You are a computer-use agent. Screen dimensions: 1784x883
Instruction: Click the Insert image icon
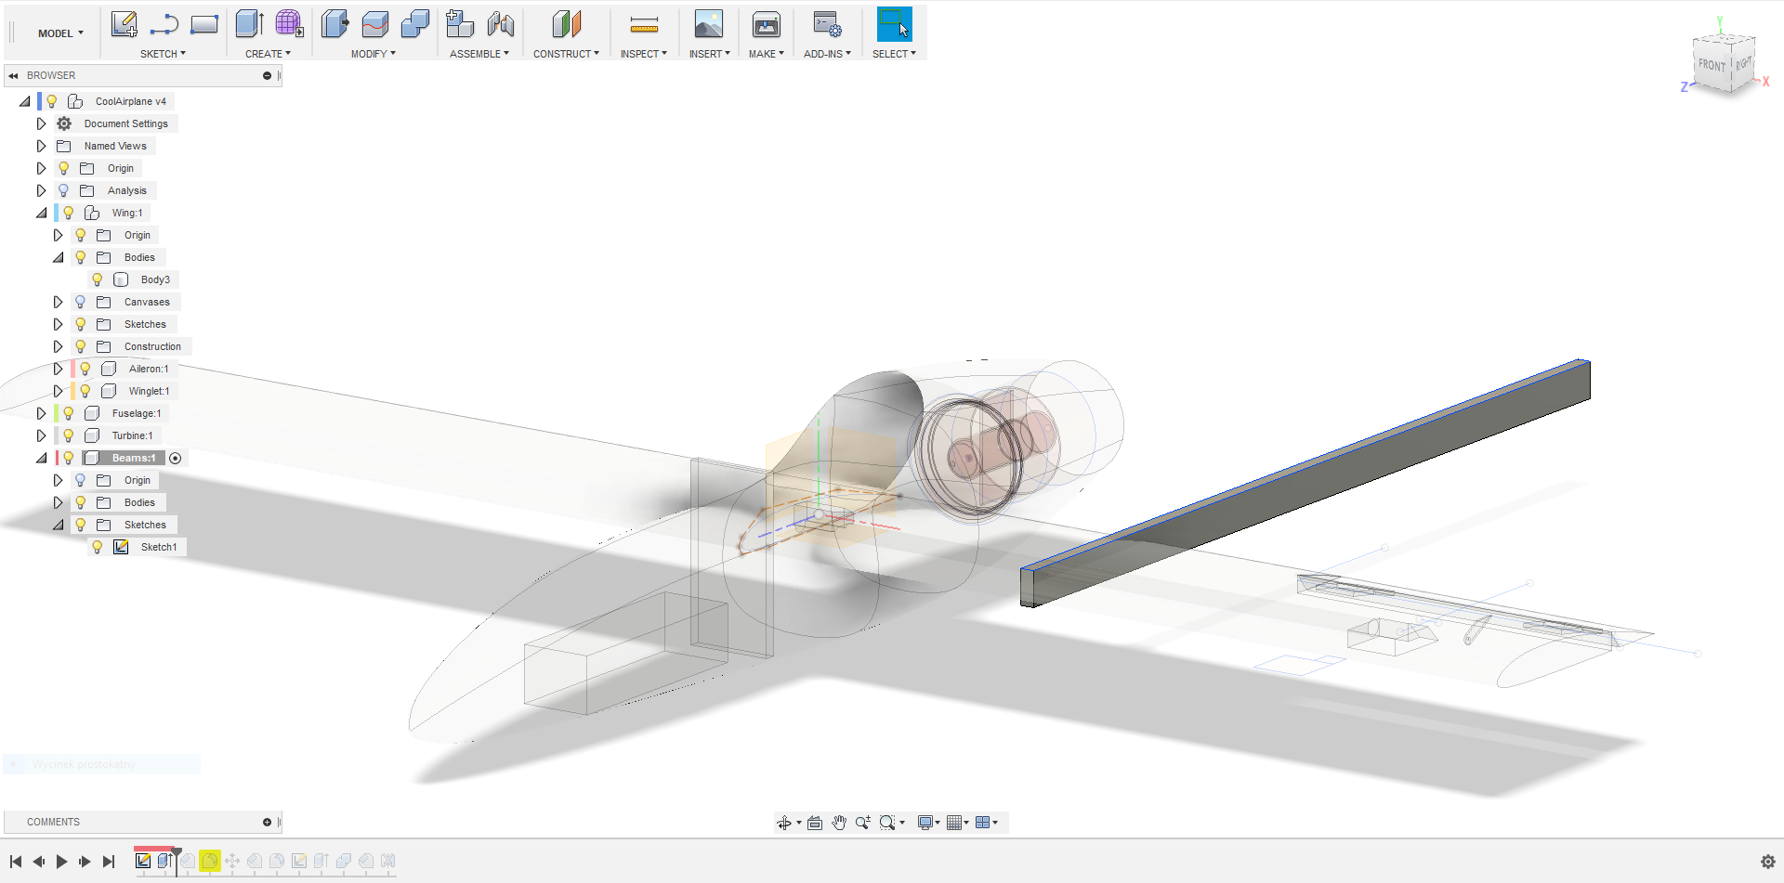[x=709, y=24]
